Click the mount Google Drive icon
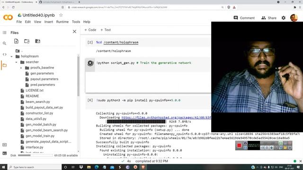 tap(37, 41)
